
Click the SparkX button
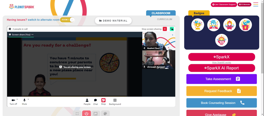[221, 57]
